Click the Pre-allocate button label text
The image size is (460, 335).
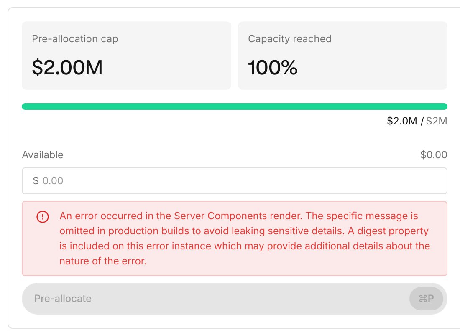(x=63, y=299)
